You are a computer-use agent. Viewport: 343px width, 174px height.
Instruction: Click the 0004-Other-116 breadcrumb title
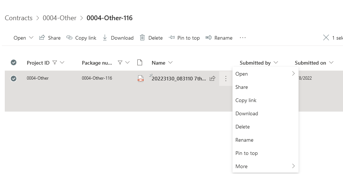tap(109, 18)
